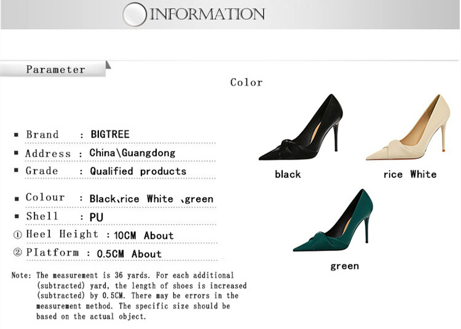Click the square bullet next to Address
The image size is (461, 329).
coord(17,153)
